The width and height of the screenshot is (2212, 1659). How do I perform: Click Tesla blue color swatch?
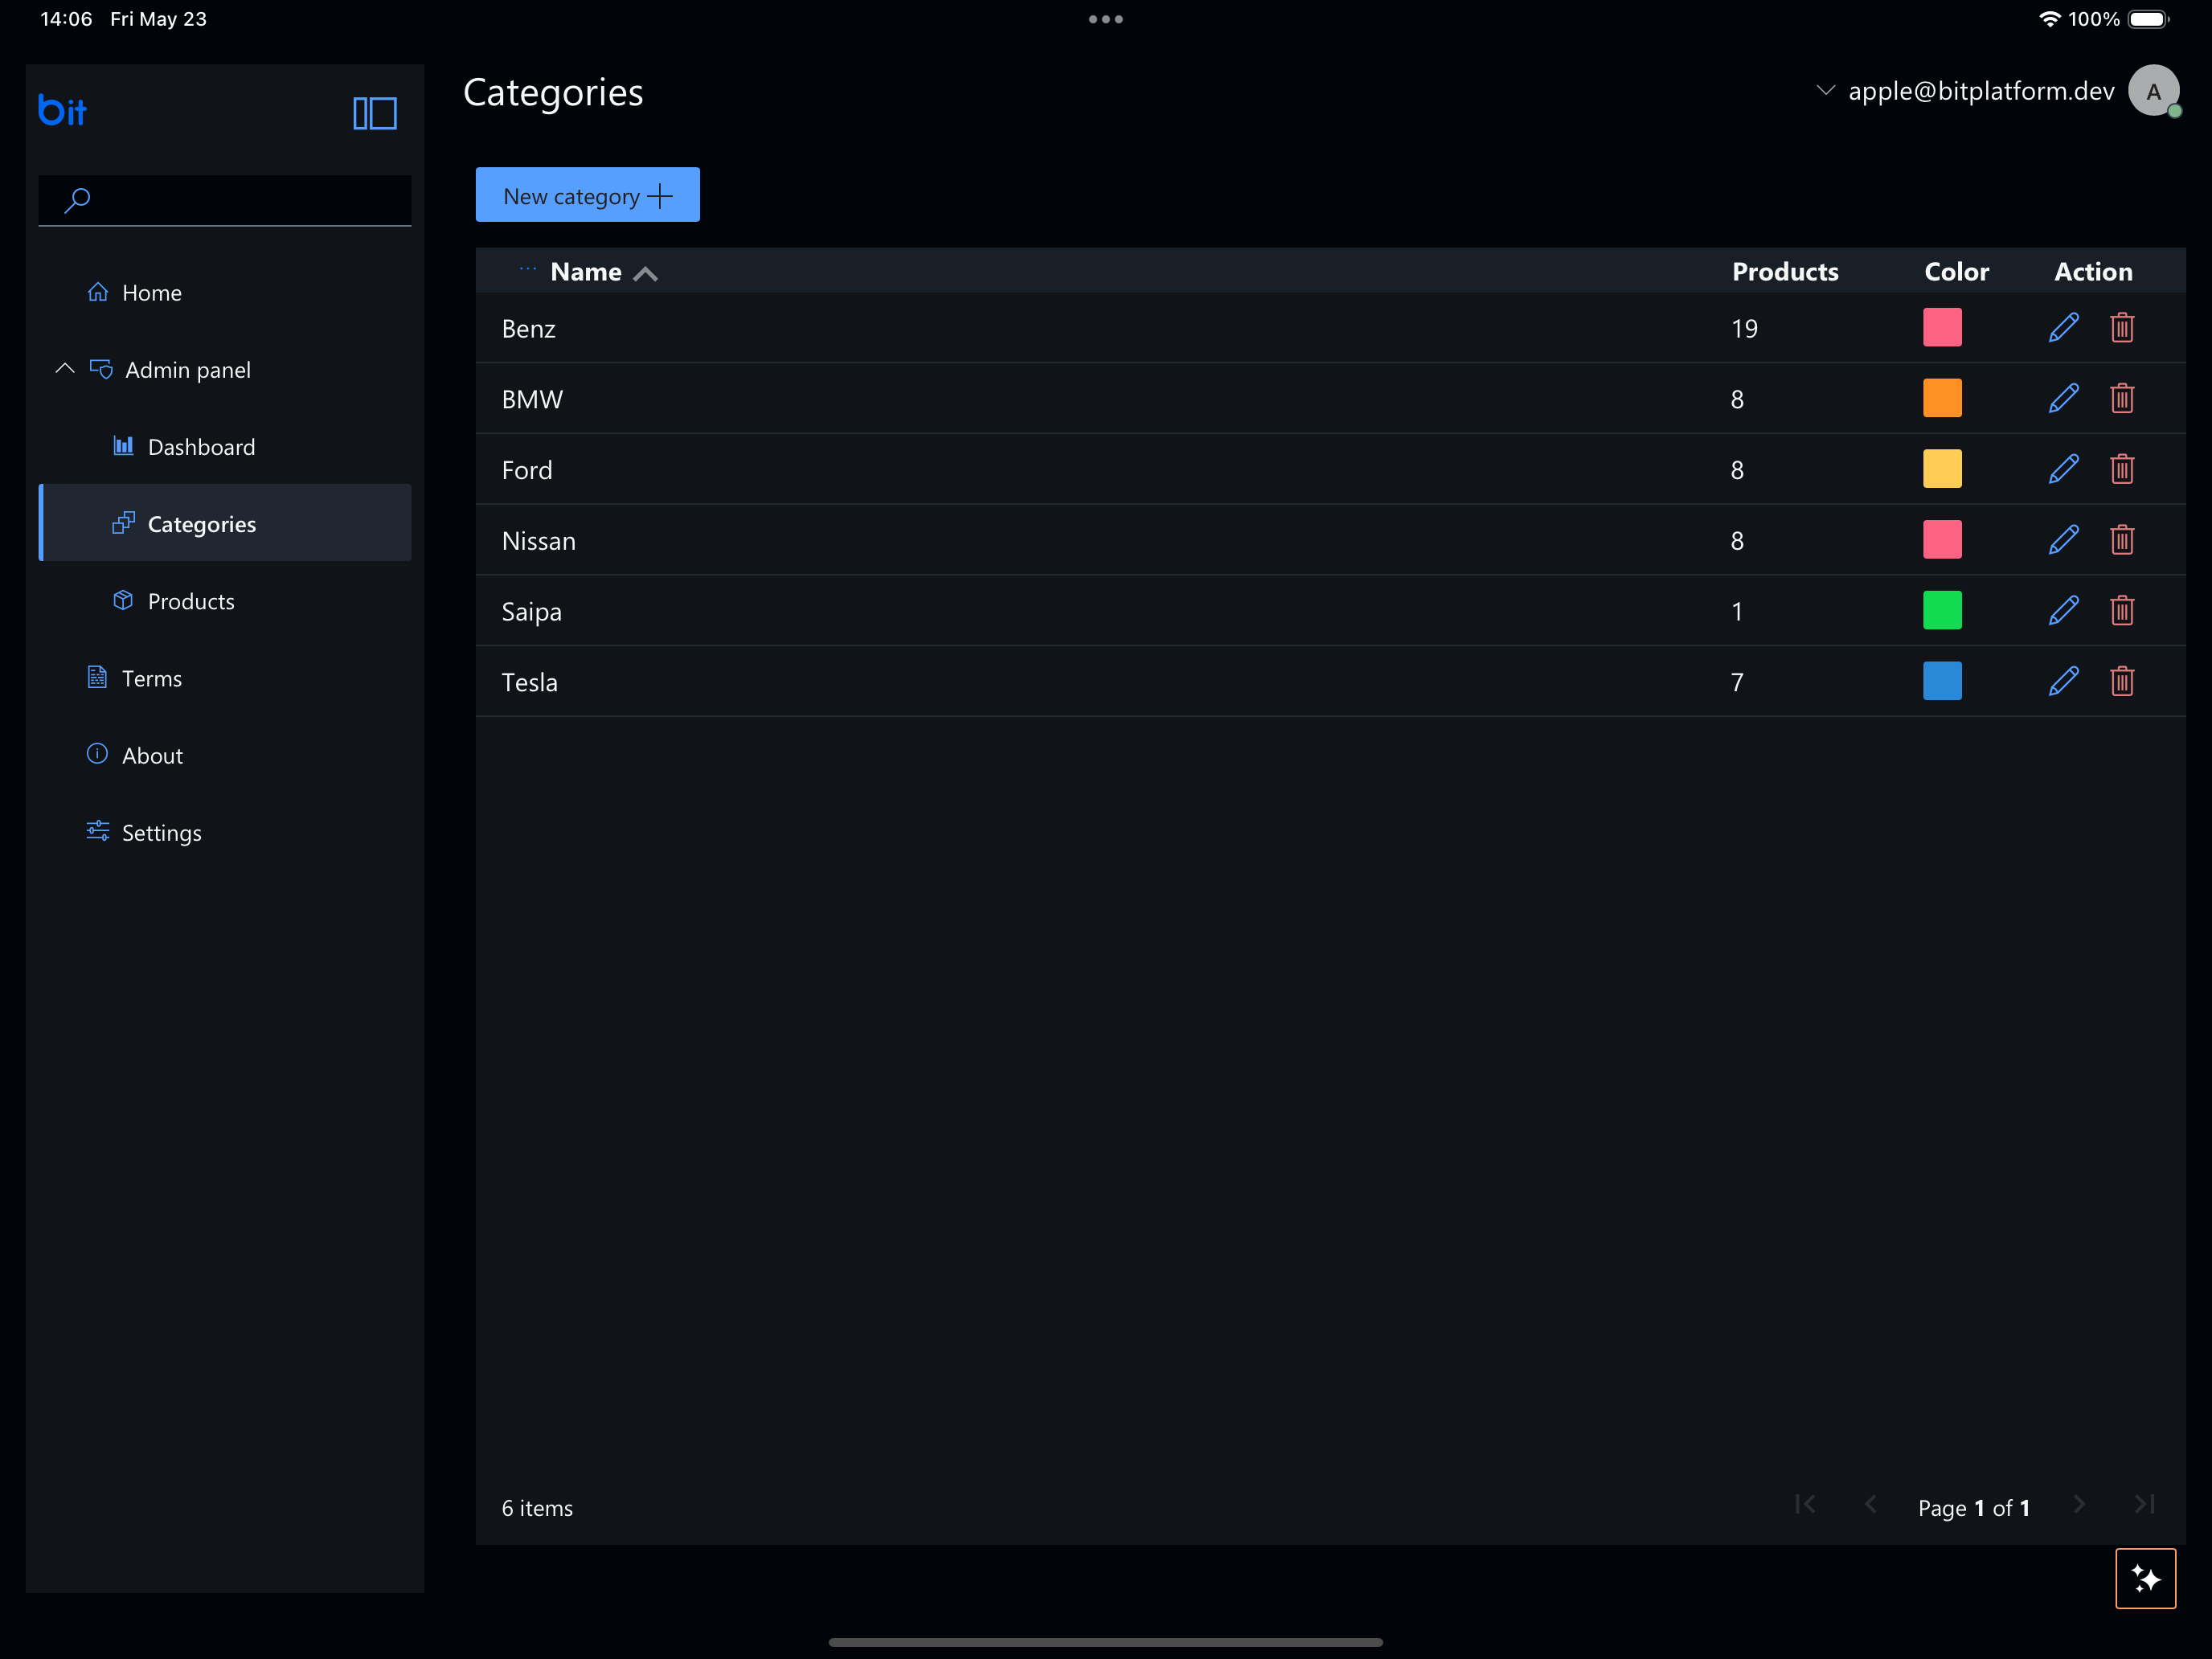coord(1942,681)
